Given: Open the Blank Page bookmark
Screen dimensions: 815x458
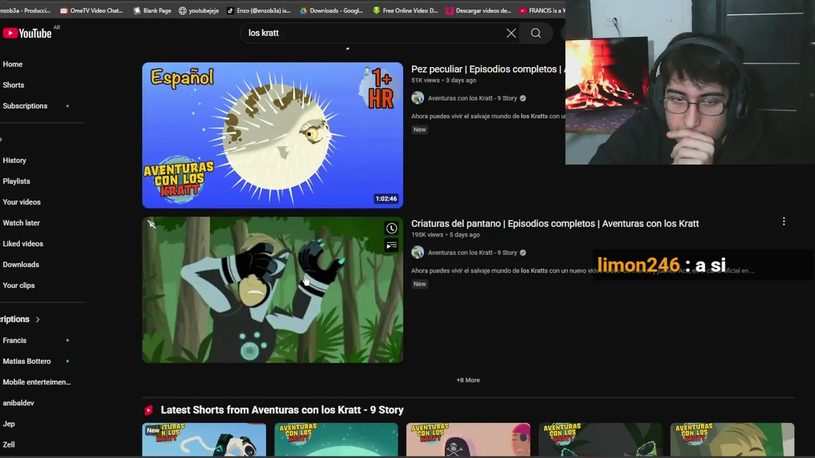Looking at the screenshot, I should 152,10.
